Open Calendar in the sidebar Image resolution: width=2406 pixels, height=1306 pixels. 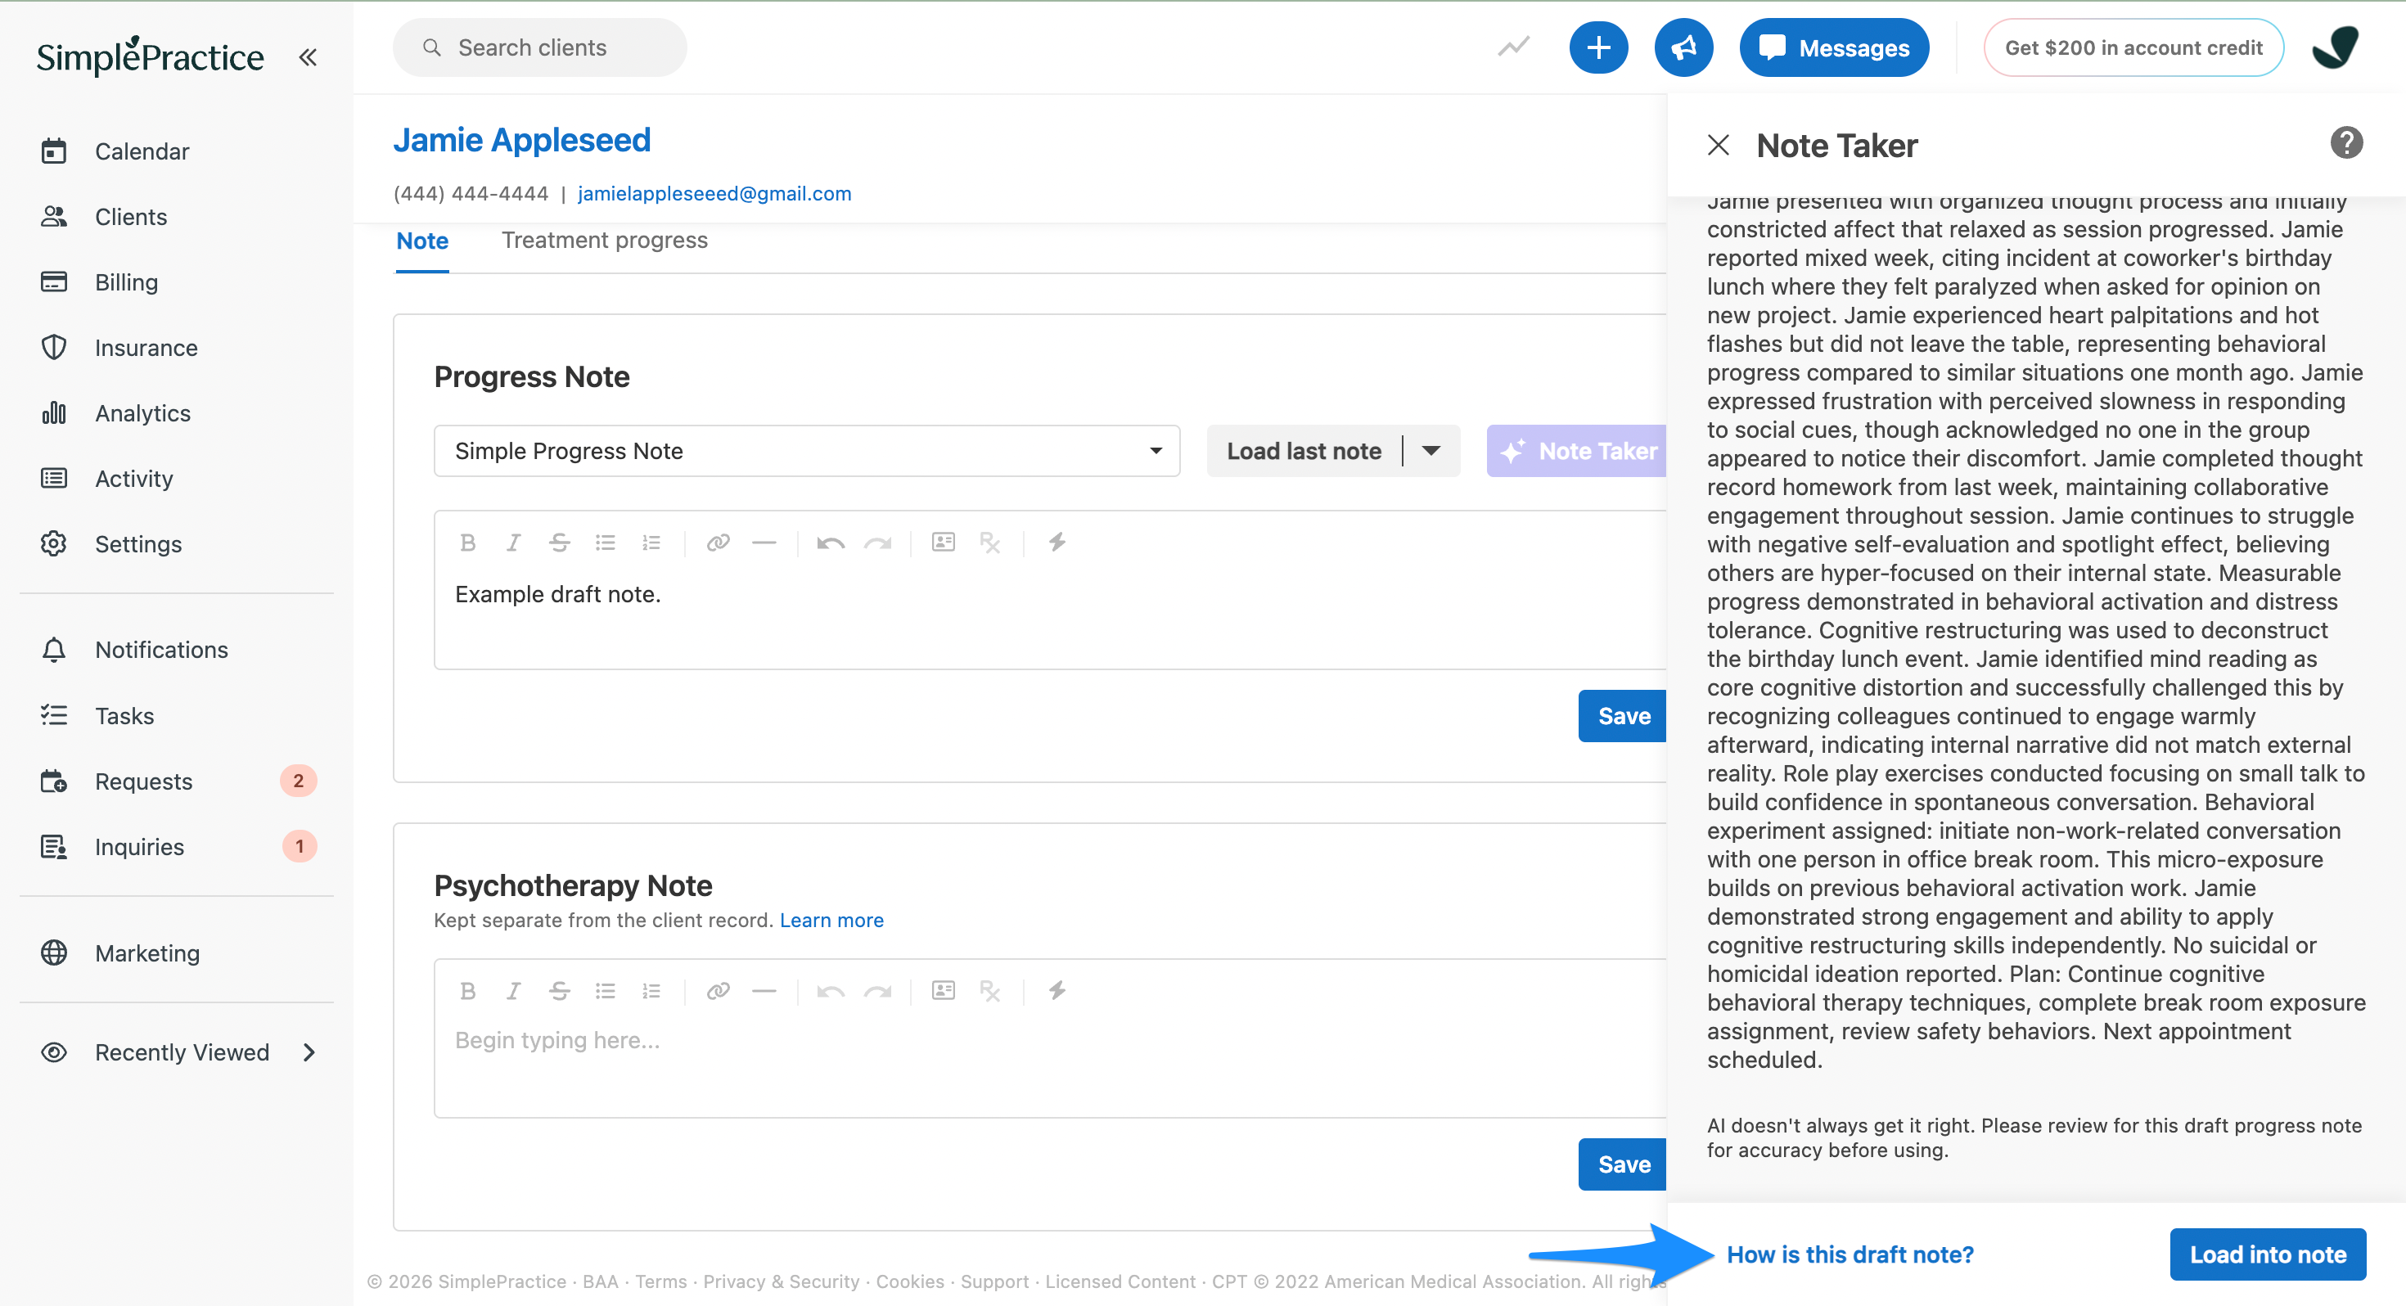(142, 151)
